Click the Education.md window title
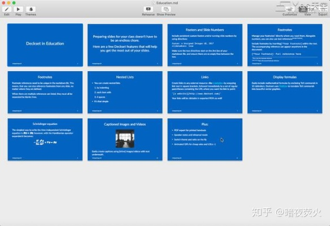Viewport: 330px width, 226px height. coord(167,3)
